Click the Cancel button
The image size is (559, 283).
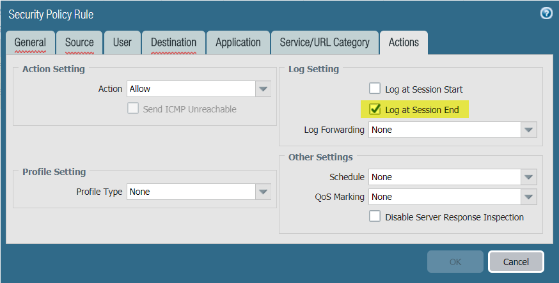tap(516, 262)
